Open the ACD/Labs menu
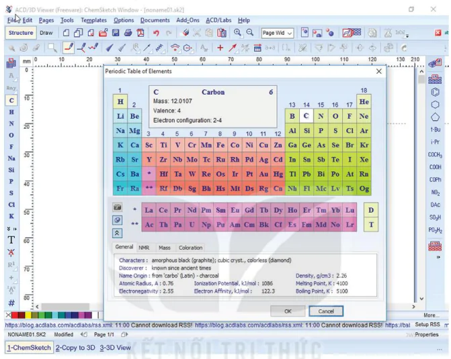Screen dimensions: 451x359 coord(218,20)
